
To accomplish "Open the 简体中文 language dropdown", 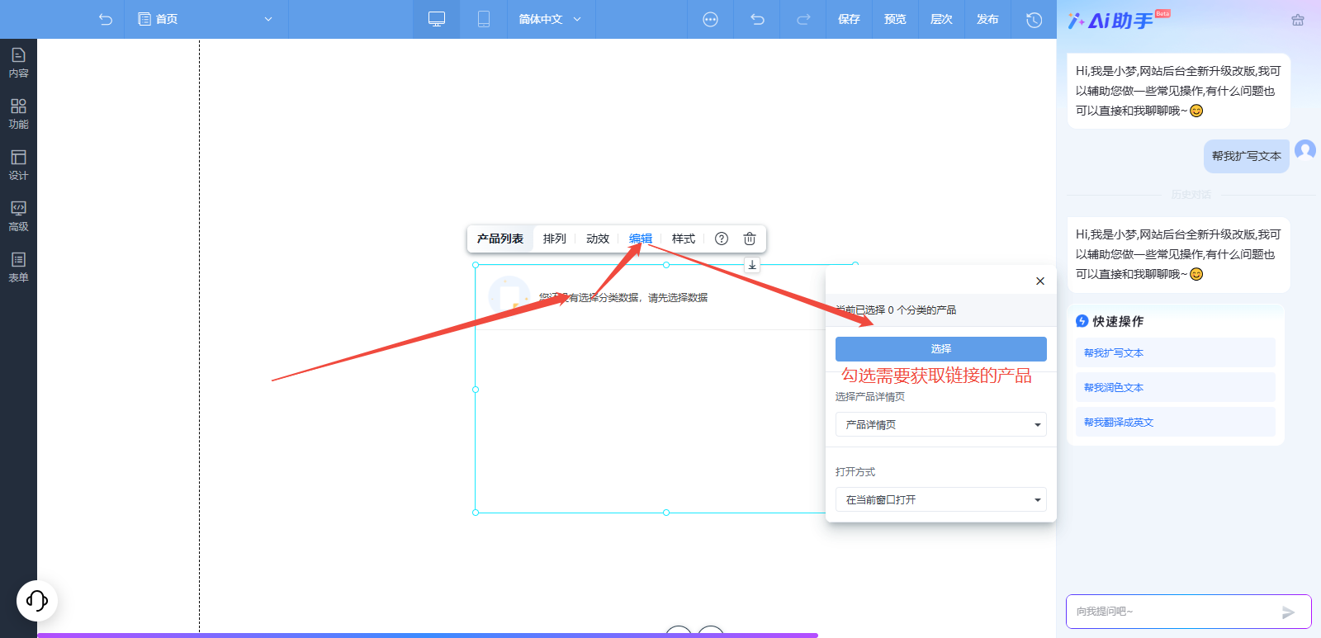I will click(x=550, y=19).
